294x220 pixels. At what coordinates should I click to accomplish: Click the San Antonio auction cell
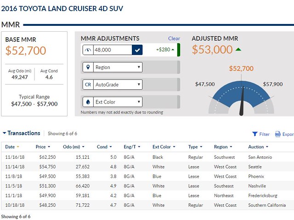260,157
